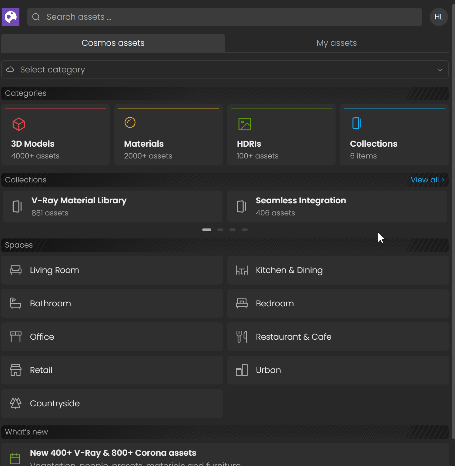Image resolution: width=455 pixels, height=466 pixels.
Task: Open the Countryside space
Action: 112,403
